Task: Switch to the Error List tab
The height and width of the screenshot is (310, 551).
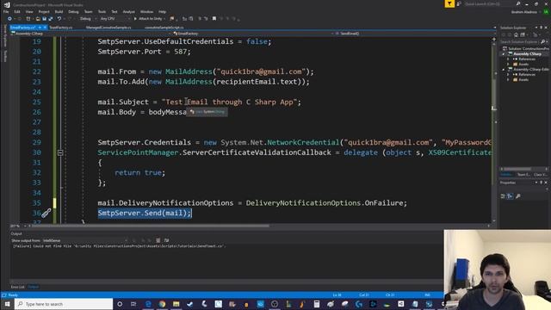Action: coord(17,287)
